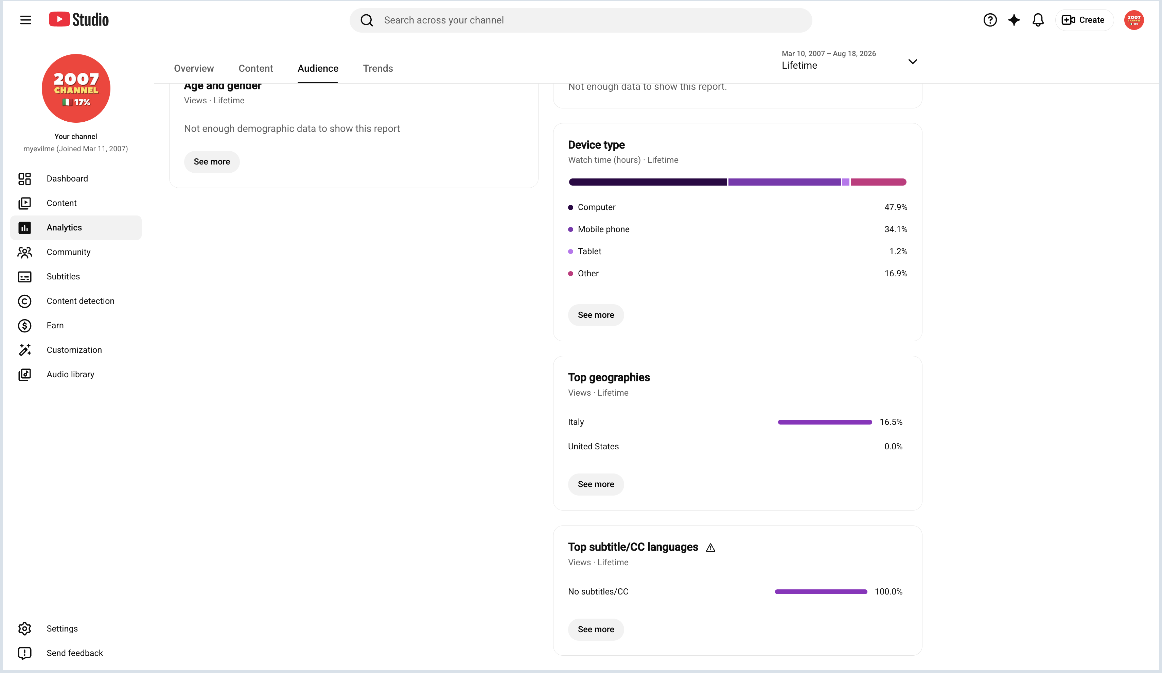Open the sparkle Ask Studio icon
Viewport: 1162px width, 673px height.
coord(1014,20)
